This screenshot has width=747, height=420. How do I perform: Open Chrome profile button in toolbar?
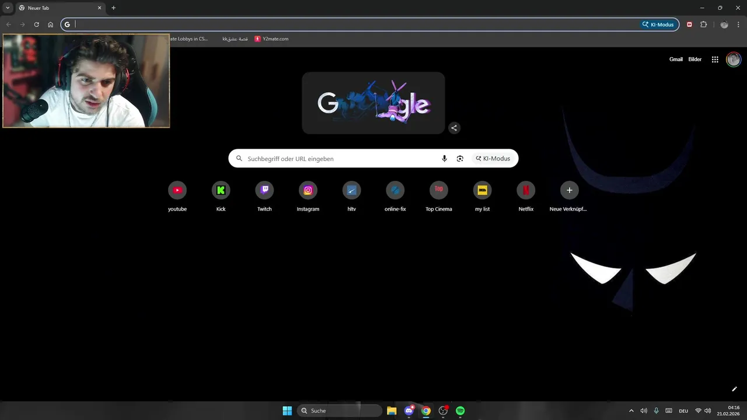[x=724, y=24]
